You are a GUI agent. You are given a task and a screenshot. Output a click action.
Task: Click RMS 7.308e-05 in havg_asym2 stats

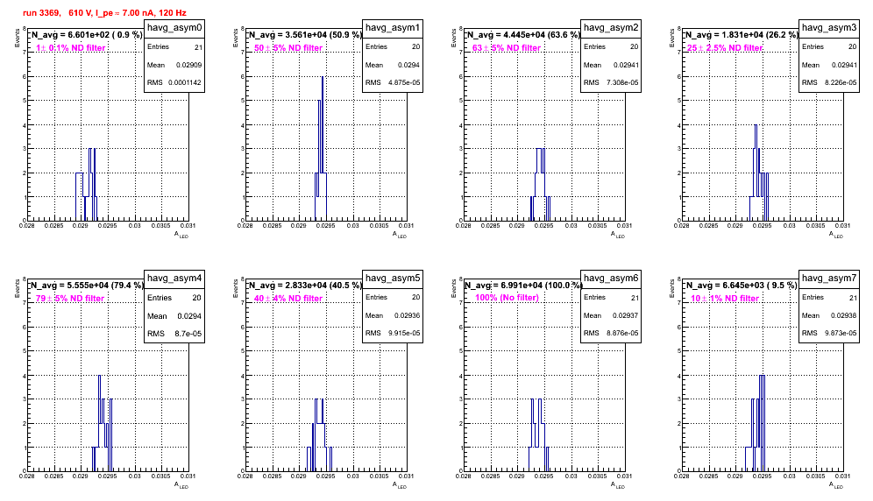click(611, 82)
